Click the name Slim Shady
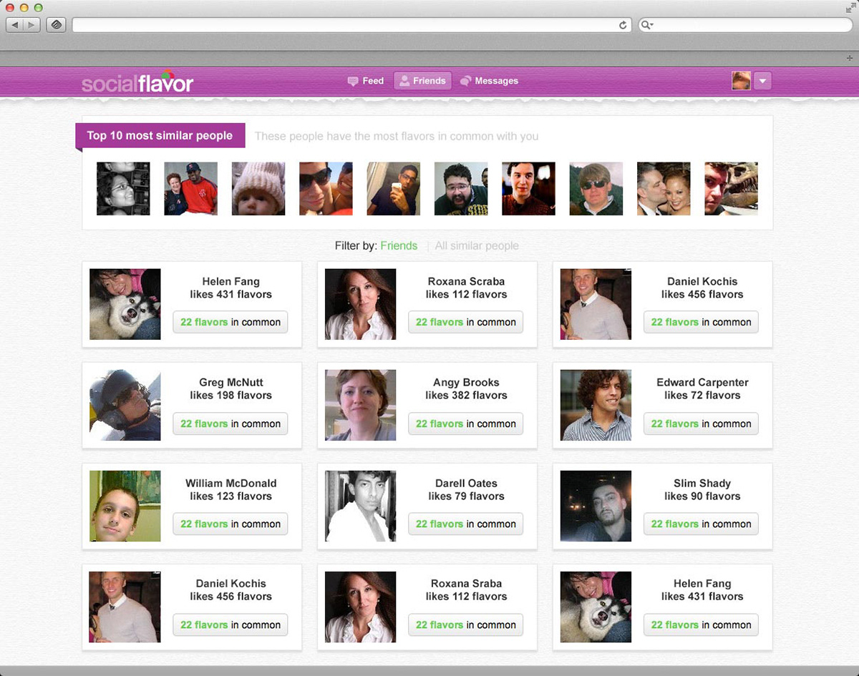859x676 pixels. click(702, 483)
